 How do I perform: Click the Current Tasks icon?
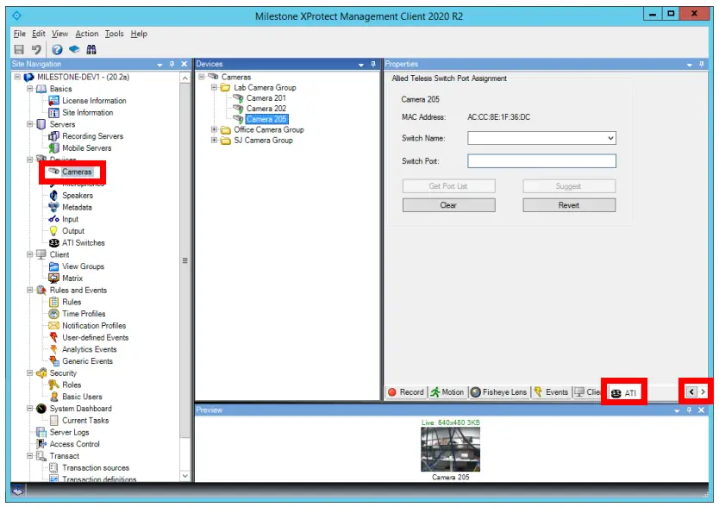53,421
